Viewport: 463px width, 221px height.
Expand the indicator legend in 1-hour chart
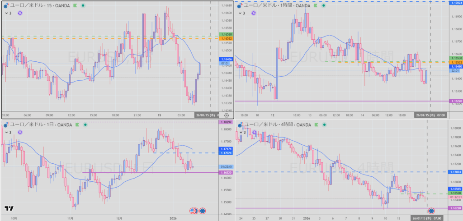[239, 14]
